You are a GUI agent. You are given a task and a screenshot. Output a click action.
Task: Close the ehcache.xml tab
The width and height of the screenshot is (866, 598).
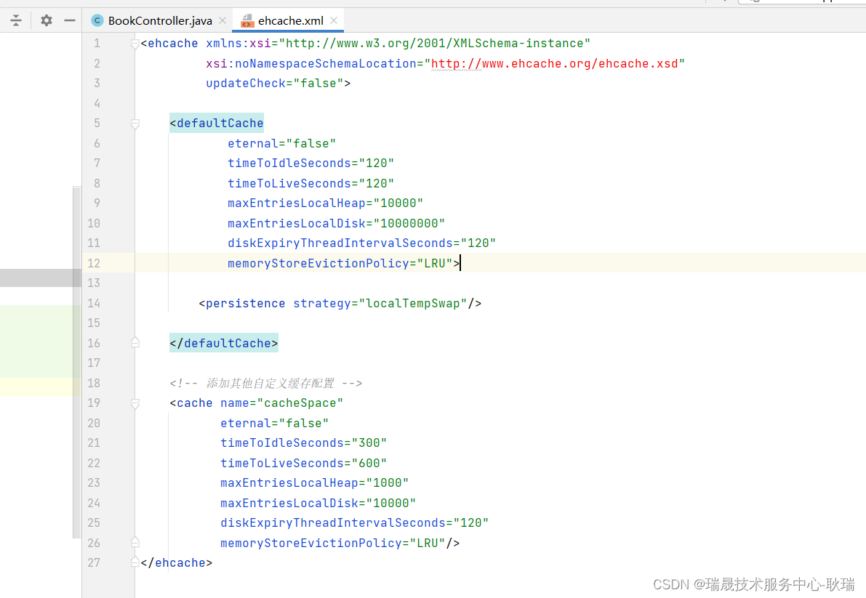[334, 21]
